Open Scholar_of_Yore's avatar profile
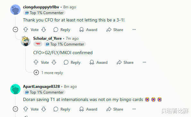This screenshot has height=117, width=191. click(26, 41)
